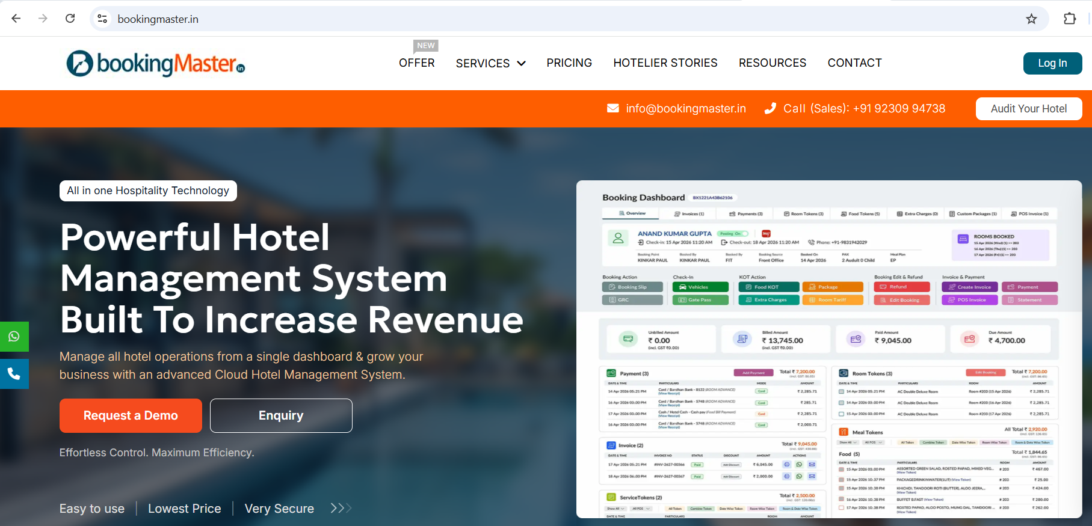Check the Buffet B.Fast food row checkbox
This screenshot has width=1092, height=526.
click(841, 500)
